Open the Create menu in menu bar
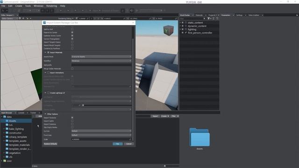 click(x=19, y=6)
